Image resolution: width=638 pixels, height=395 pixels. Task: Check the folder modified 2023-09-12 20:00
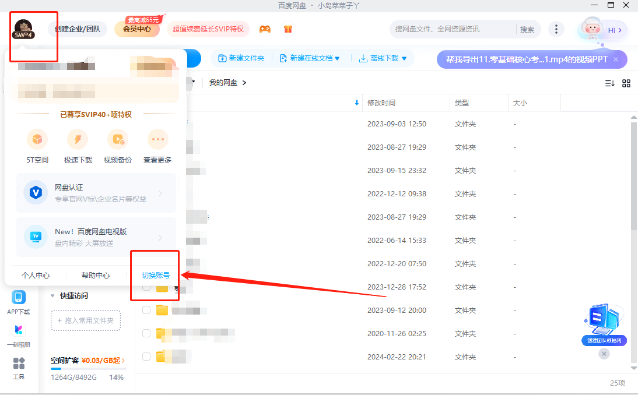[x=146, y=310]
